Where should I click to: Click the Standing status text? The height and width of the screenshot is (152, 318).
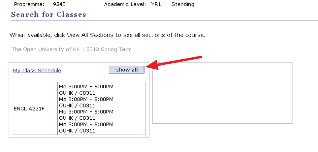click(x=183, y=4)
